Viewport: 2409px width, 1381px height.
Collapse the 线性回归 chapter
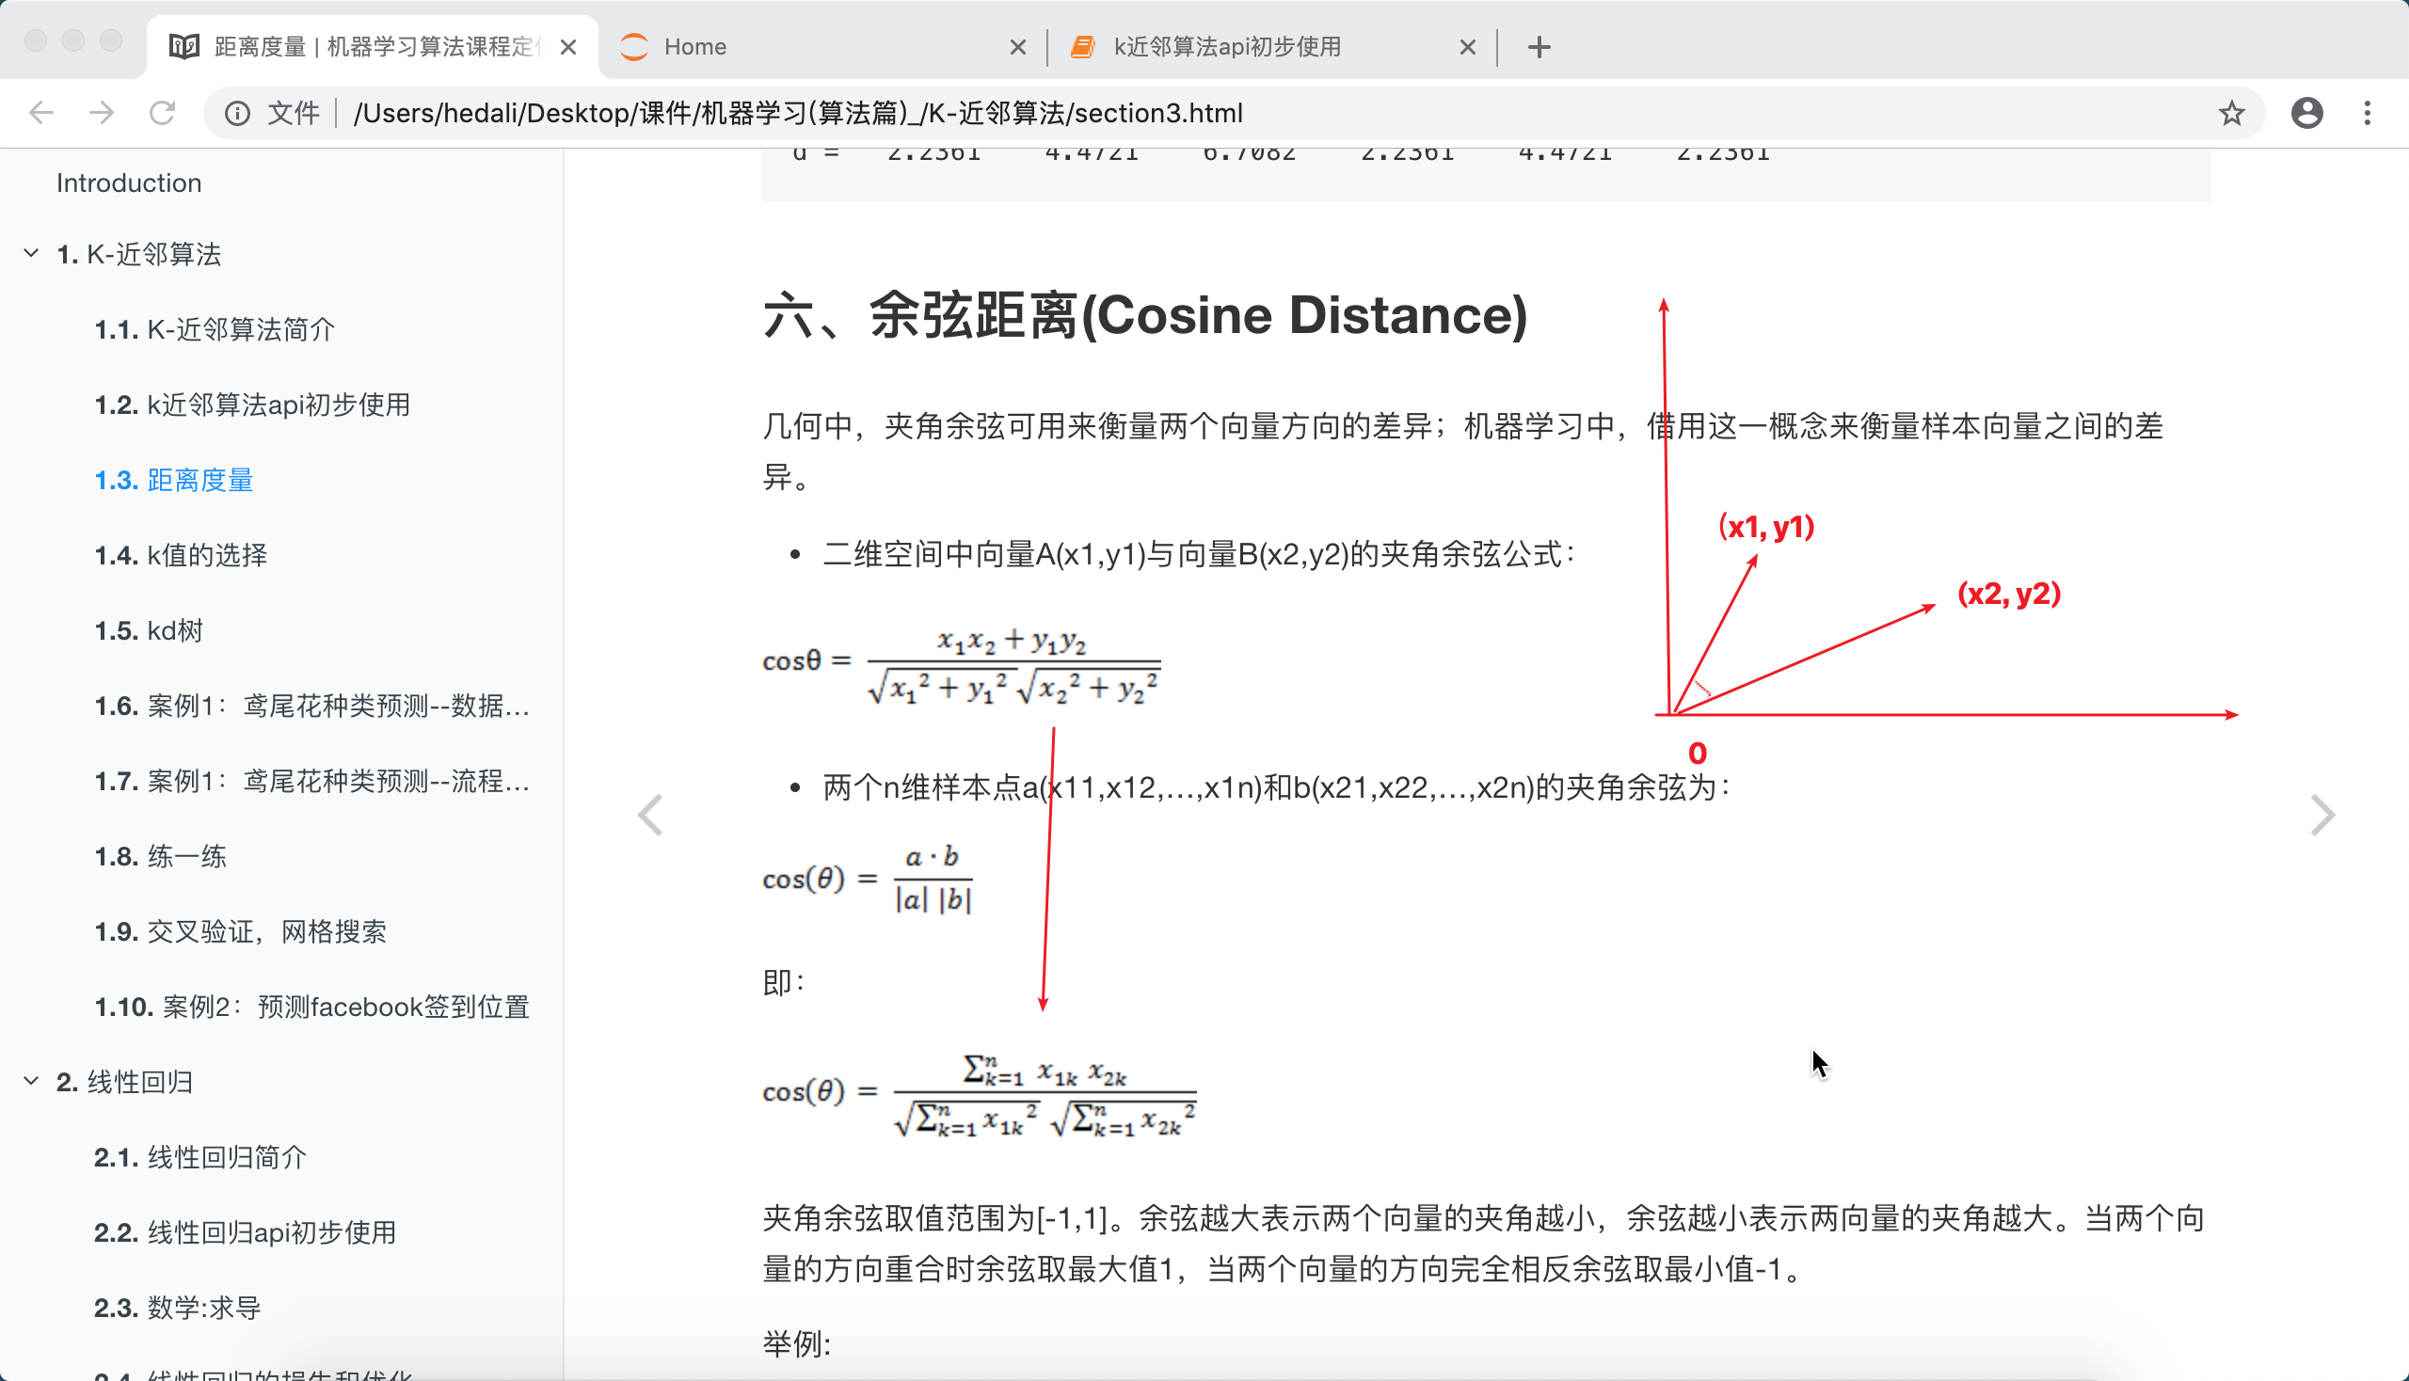click(x=31, y=1081)
